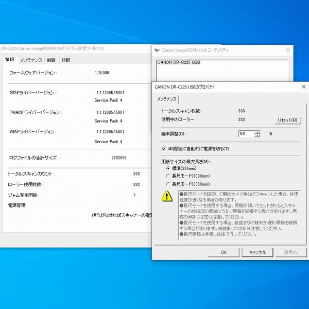Image resolution: width=309 pixels, height=309 pixels.
Task: Click the ファームウェアバージョン label
Action: (x=33, y=73)
